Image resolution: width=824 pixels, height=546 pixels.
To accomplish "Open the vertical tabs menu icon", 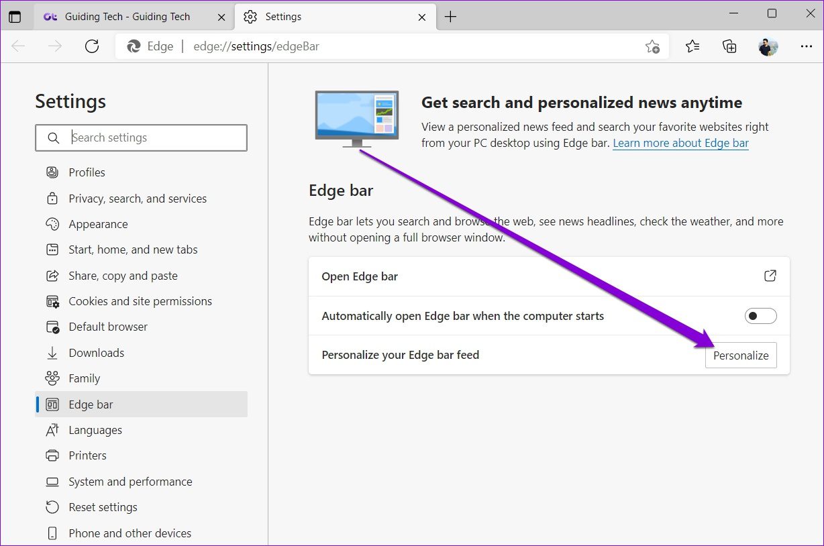I will pos(14,17).
